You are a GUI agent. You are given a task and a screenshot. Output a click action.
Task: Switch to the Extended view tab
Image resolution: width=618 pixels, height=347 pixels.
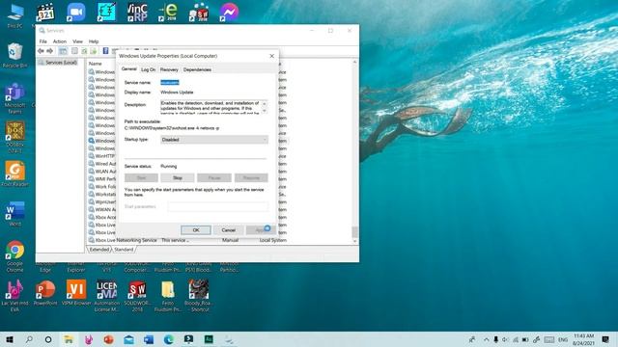tap(98, 250)
